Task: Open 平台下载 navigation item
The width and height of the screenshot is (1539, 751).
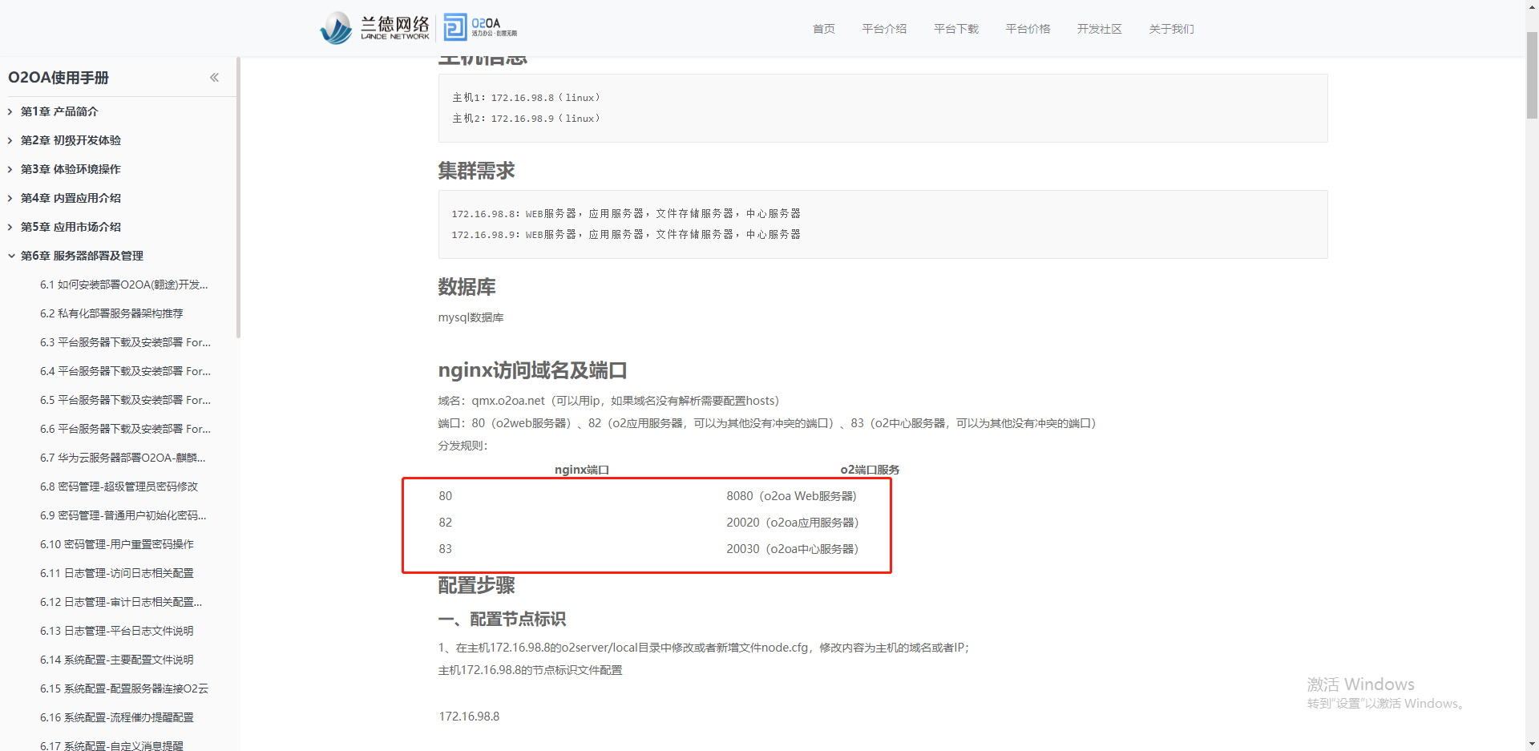Action: point(956,29)
